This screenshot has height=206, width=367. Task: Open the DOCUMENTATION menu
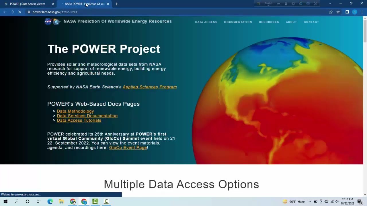(238, 22)
